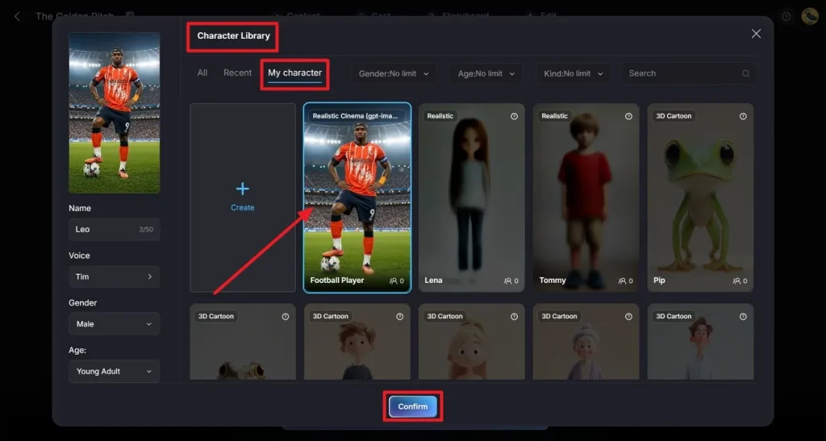Open the user avatar in top-right corner
Screen dimensions: 826x441
pyautogui.click(x=810, y=16)
